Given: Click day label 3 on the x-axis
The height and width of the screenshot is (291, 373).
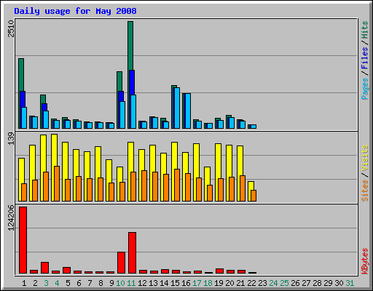Looking at the screenshot, I should [46, 283].
